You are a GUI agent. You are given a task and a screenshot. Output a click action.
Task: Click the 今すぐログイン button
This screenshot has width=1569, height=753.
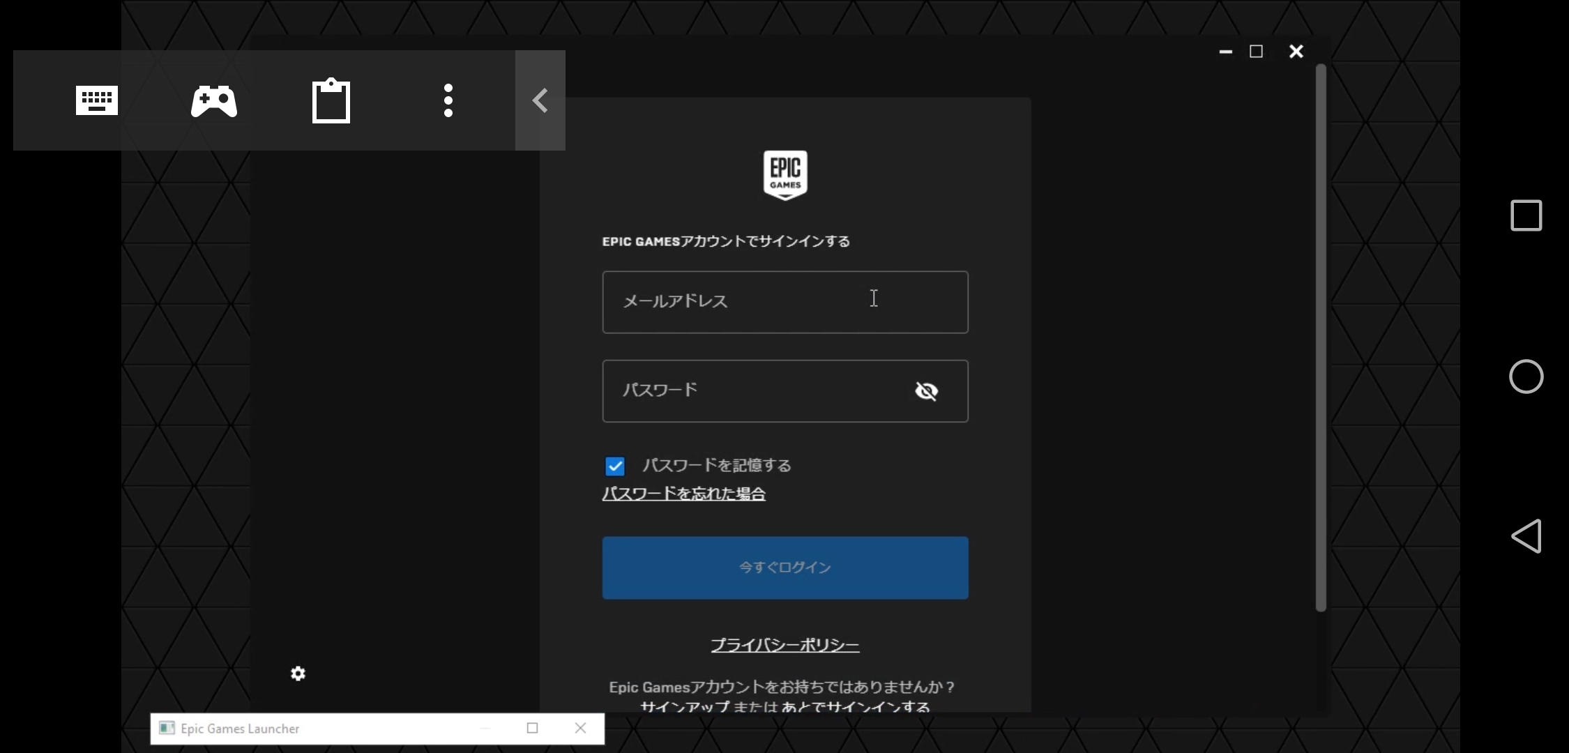785,568
